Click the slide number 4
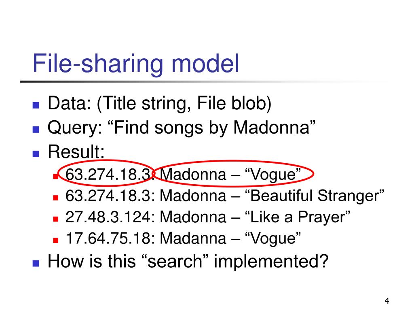414x311 pixels. [387, 301]
